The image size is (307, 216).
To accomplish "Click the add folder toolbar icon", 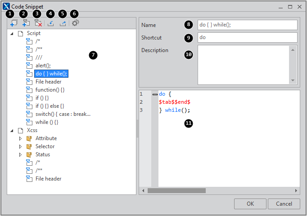I will (14, 23).
